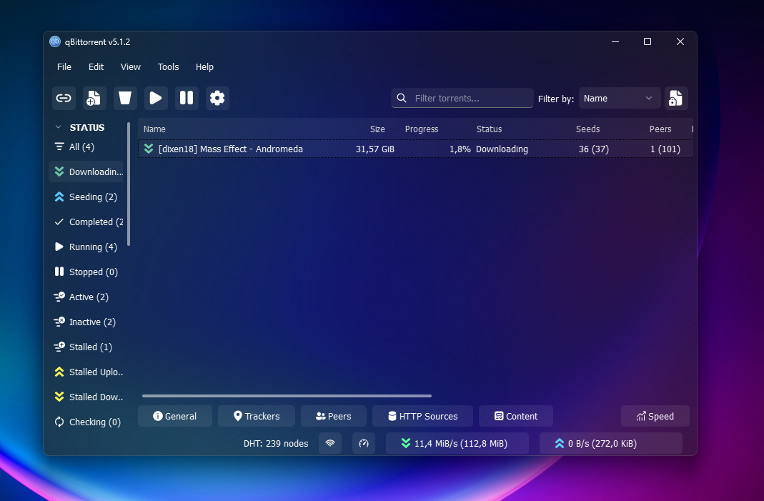Click the connection status wifi icon
The image size is (764, 501).
330,444
